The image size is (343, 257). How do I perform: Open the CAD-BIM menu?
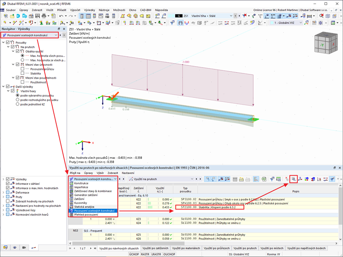(145, 10)
